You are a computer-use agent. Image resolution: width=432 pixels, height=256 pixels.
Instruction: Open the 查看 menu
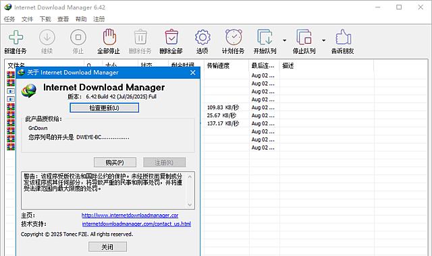(63, 19)
